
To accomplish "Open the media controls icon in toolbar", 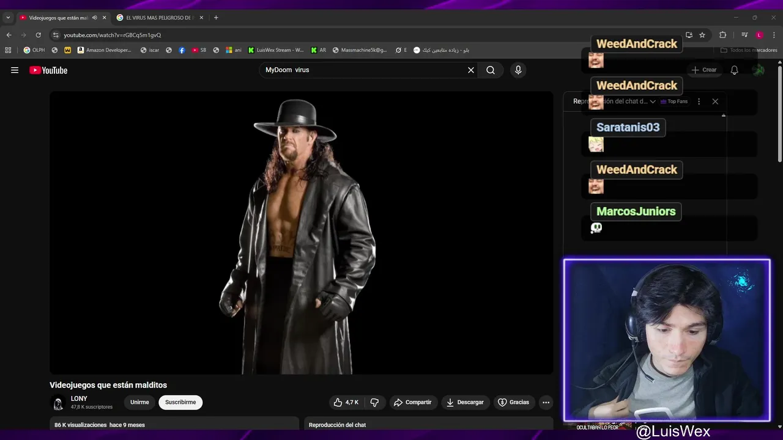I will click(744, 35).
